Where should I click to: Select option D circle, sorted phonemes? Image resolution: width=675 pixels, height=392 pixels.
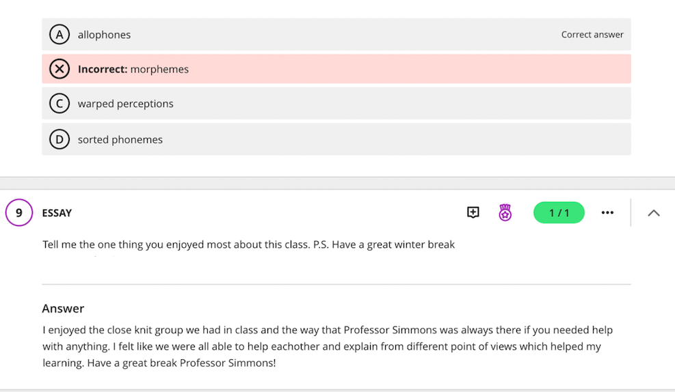point(59,139)
